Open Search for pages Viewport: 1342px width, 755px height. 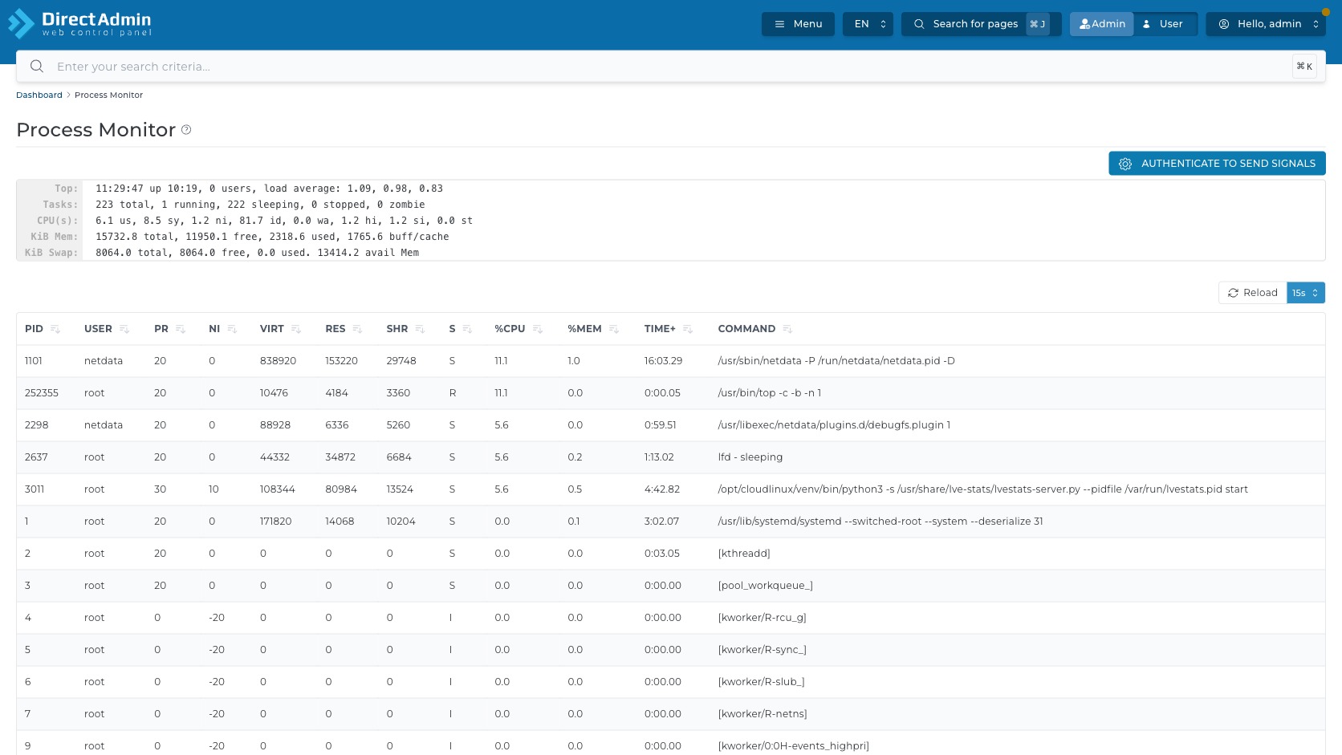(x=981, y=24)
